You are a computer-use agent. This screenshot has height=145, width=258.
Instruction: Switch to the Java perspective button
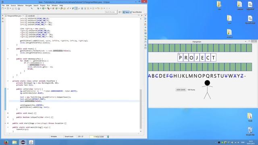126,12
